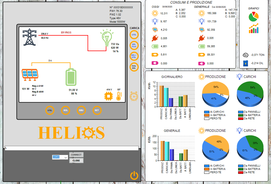This screenshot has width=271, height=184.
Task: Click the alarm clock timer icon
Action: (134, 96)
